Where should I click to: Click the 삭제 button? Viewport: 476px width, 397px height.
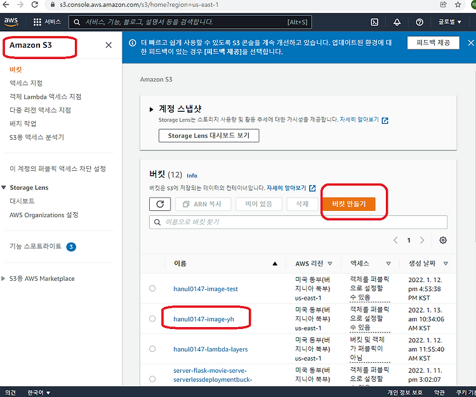[302, 204]
